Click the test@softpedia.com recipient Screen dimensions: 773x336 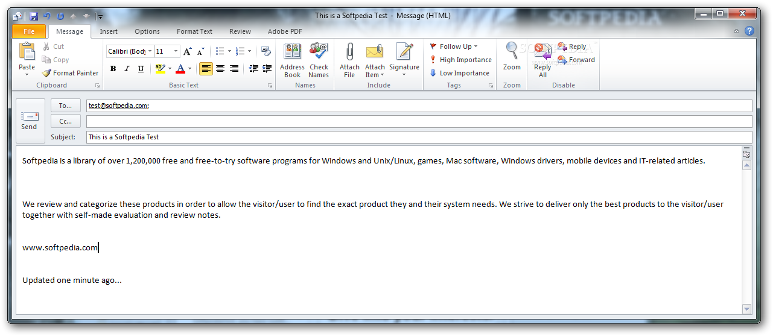click(118, 106)
